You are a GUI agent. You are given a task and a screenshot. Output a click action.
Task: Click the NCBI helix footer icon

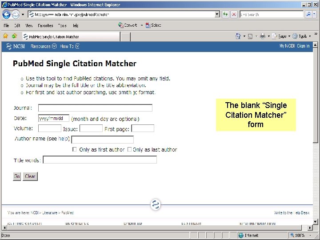click(156, 204)
